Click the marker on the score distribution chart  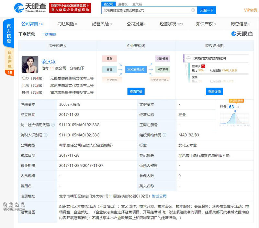coord(235,111)
